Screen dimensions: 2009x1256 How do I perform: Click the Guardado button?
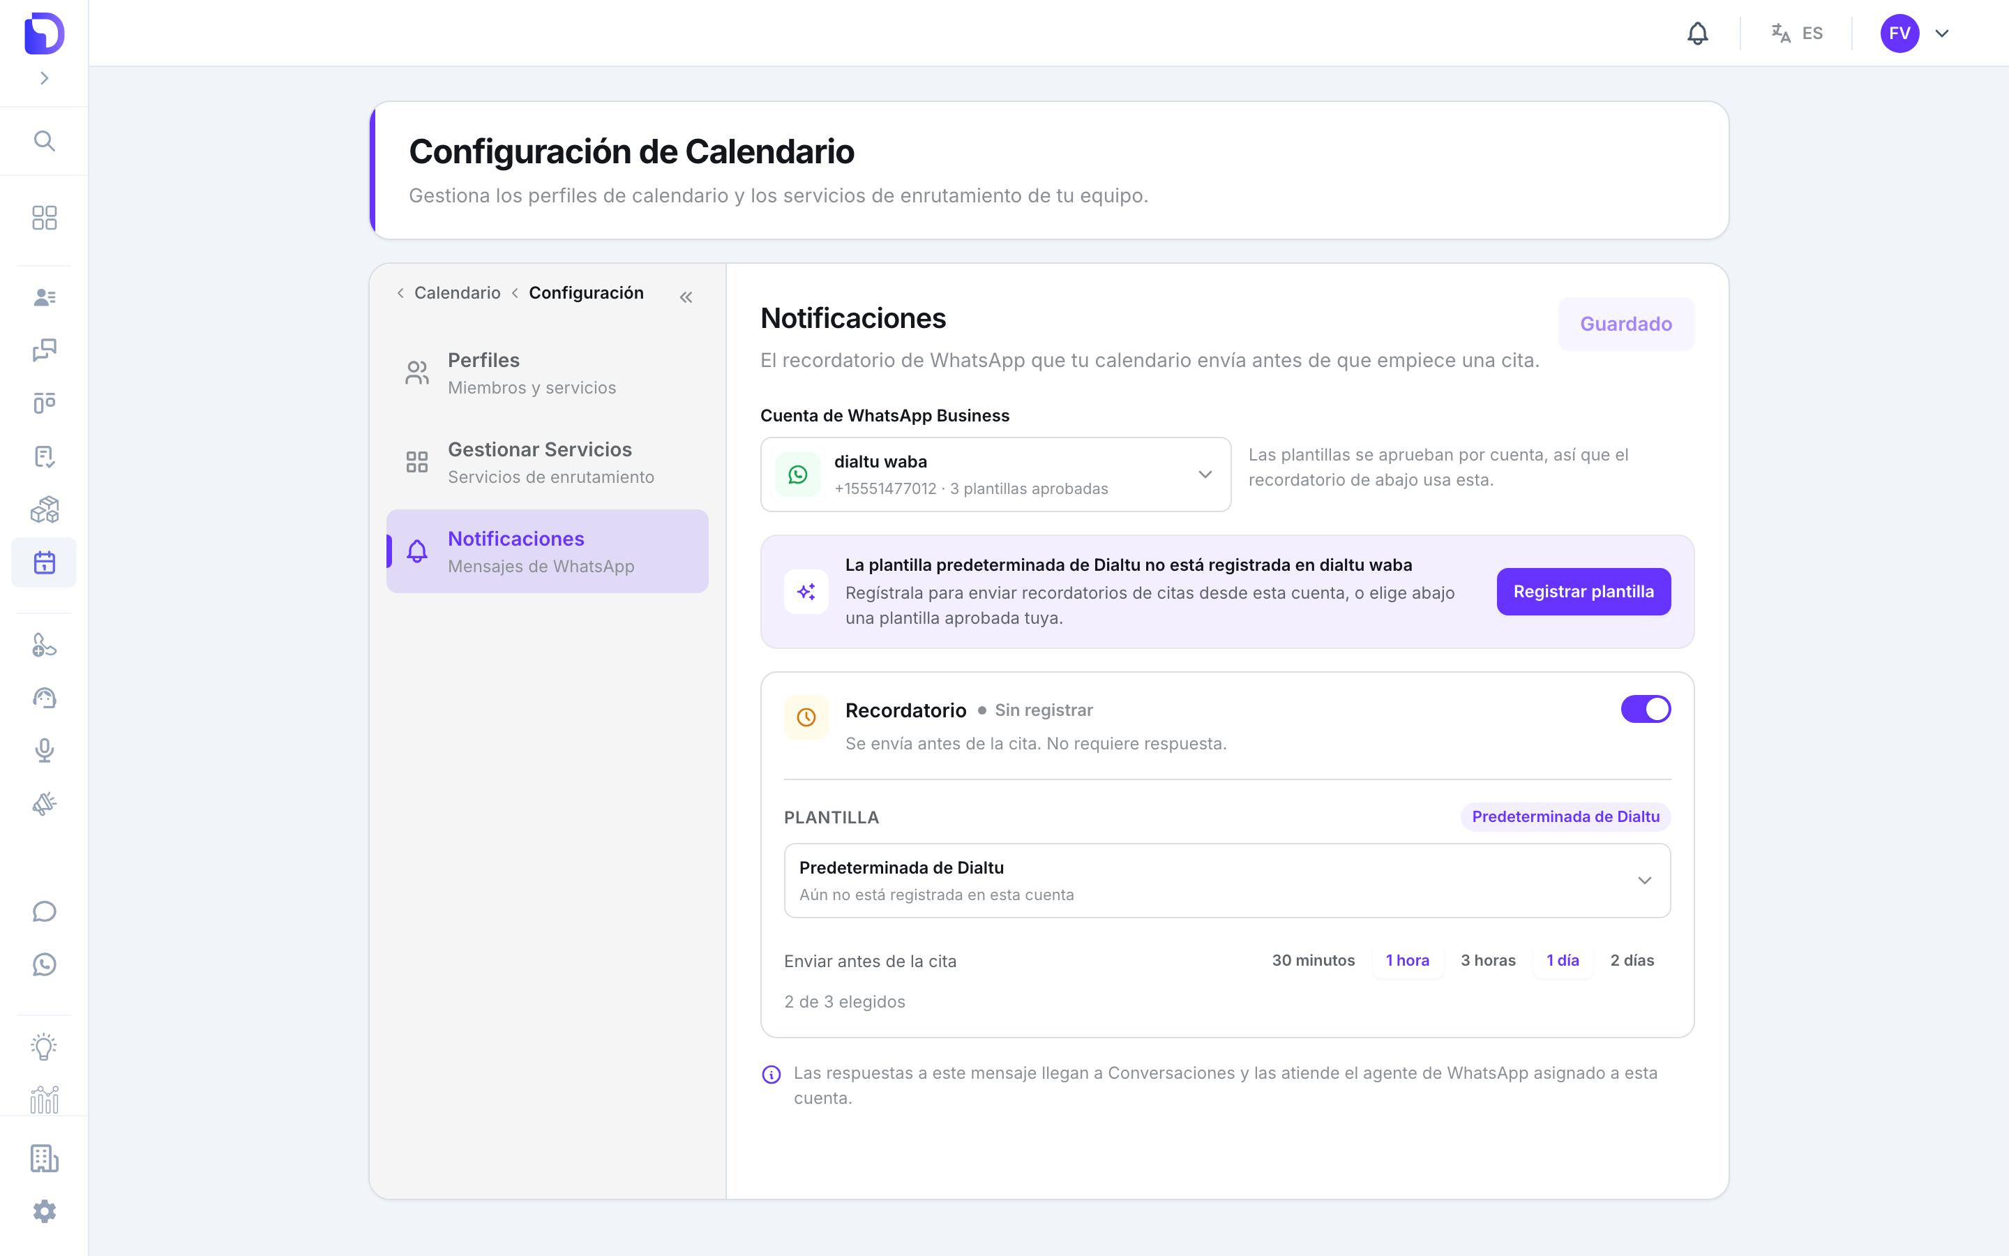point(1625,324)
